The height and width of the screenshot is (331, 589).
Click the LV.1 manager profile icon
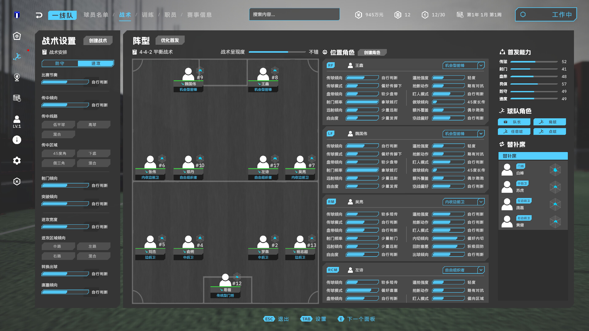pos(17,120)
